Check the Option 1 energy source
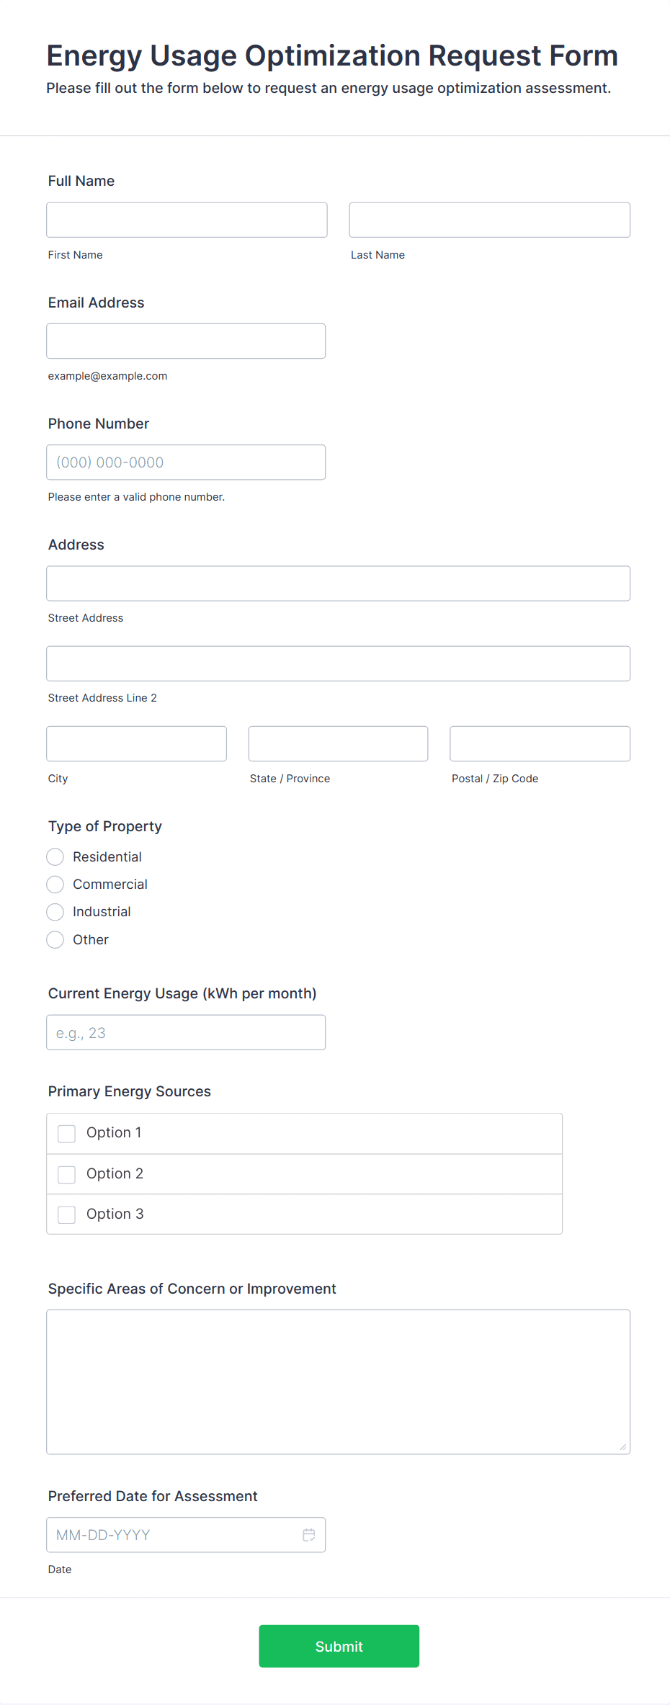This screenshot has height=1705, width=670. tap(67, 1133)
